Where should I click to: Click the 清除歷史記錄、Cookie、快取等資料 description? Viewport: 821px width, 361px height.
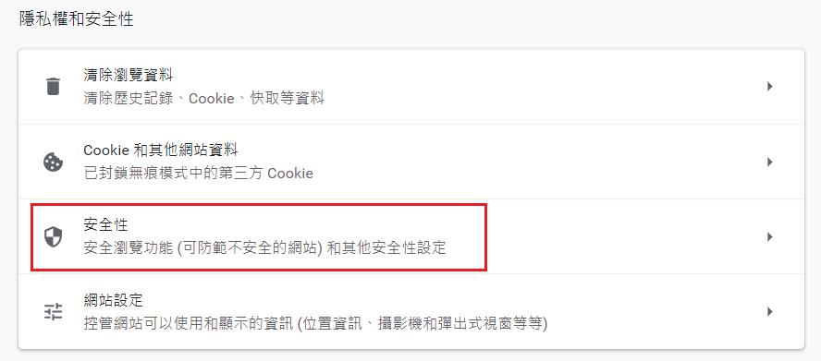(x=203, y=99)
